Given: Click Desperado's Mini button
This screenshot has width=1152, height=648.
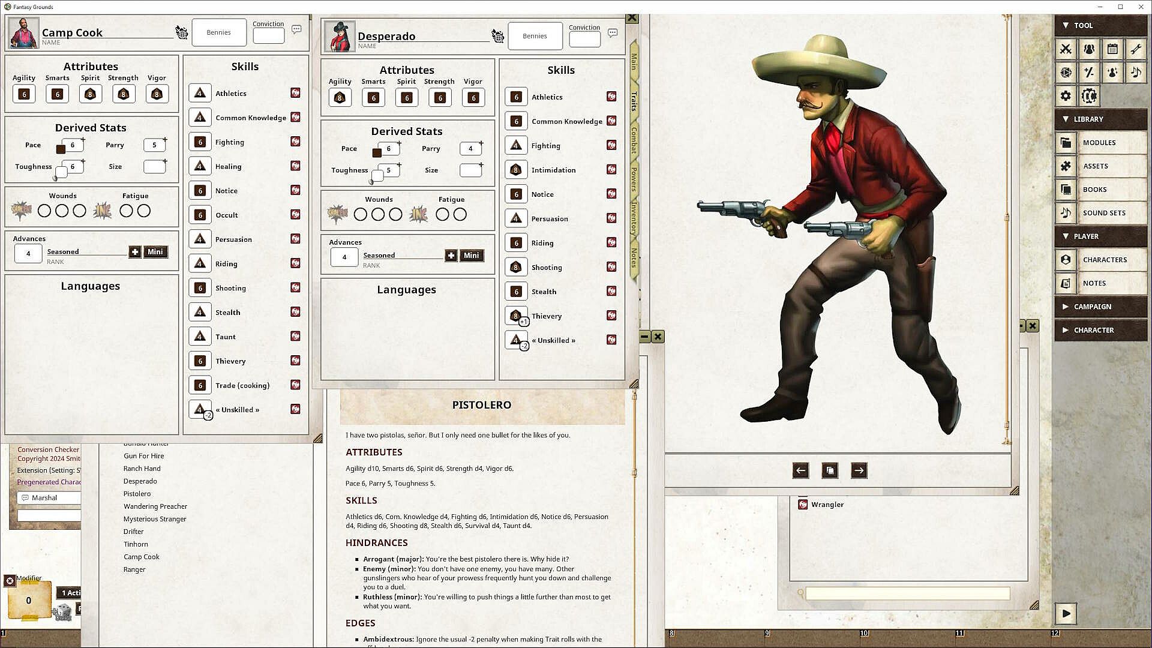Looking at the screenshot, I should tap(471, 256).
